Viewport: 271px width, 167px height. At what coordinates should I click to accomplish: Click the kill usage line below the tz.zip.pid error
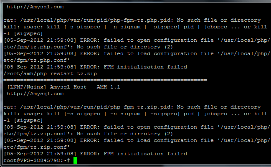pos(134,114)
